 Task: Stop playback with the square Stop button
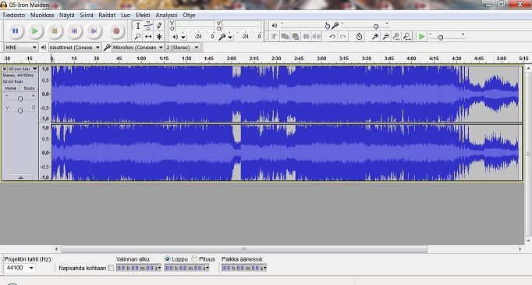point(55,31)
